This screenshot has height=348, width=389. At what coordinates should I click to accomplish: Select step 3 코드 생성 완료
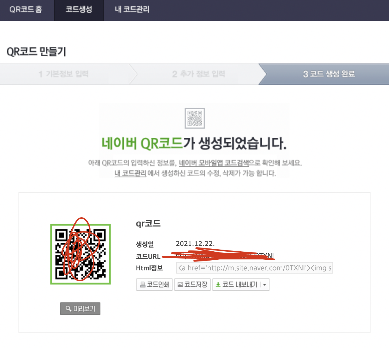(x=329, y=74)
